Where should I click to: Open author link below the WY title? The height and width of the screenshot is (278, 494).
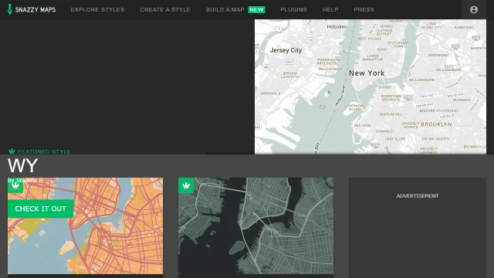coord(25,180)
